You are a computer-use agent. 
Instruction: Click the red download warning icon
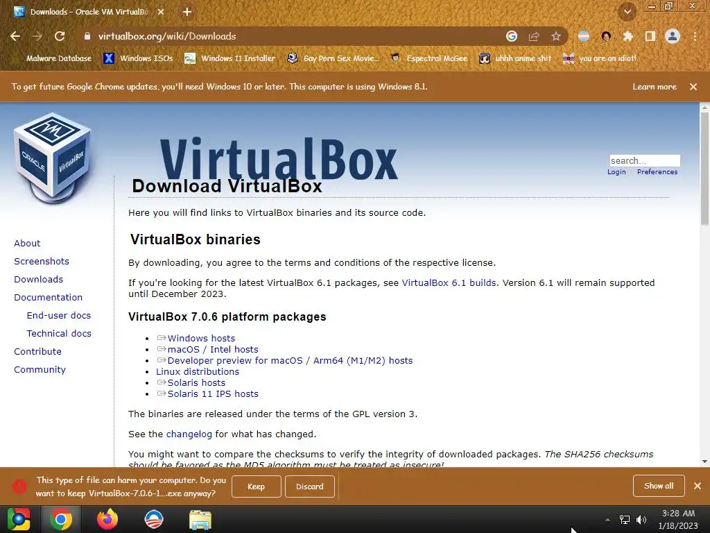[x=19, y=487]
